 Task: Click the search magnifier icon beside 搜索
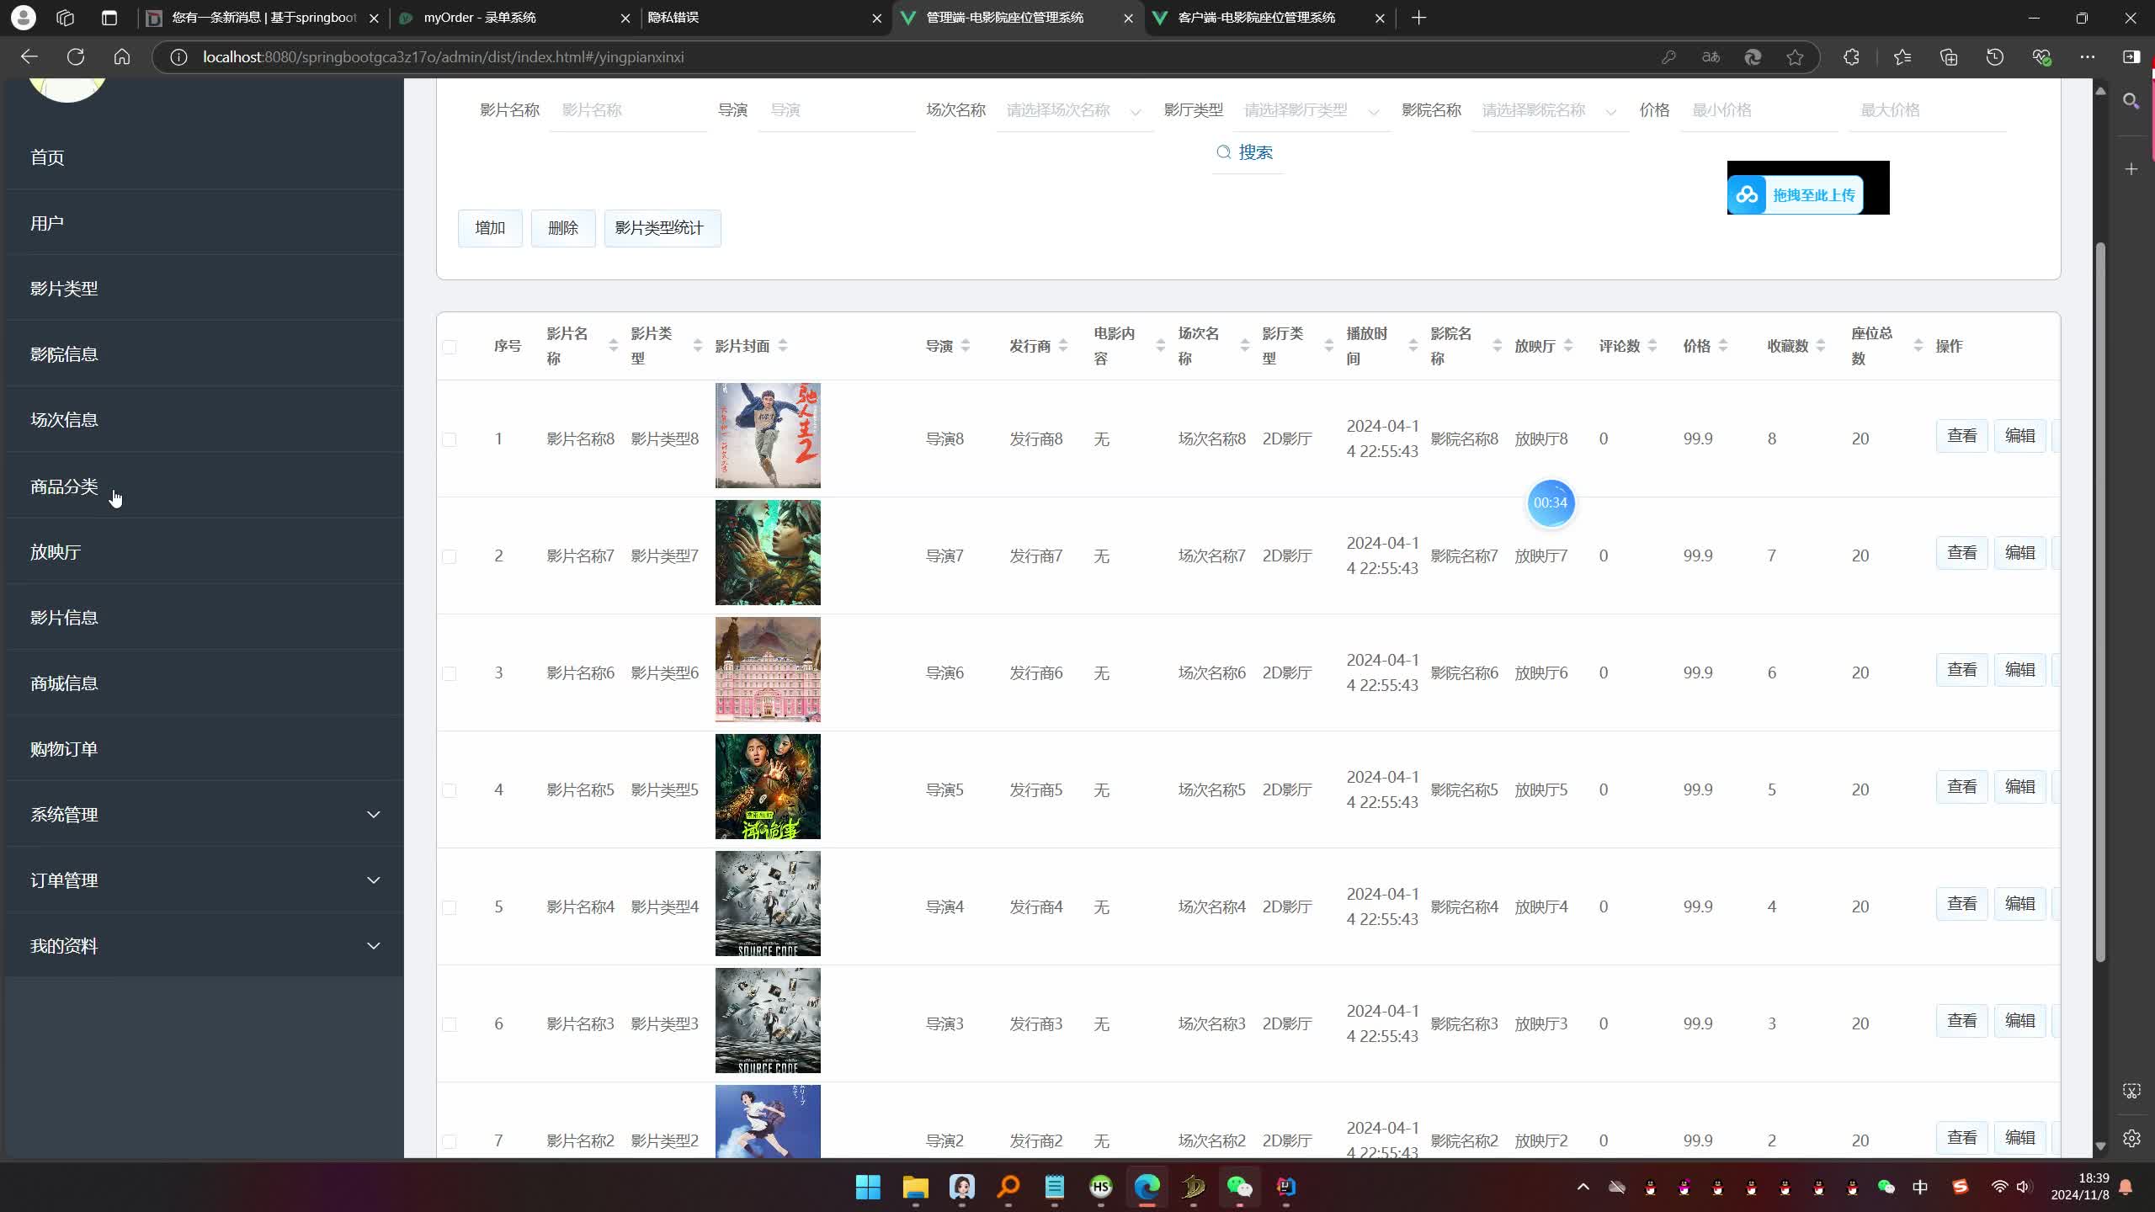[1224, 152]
